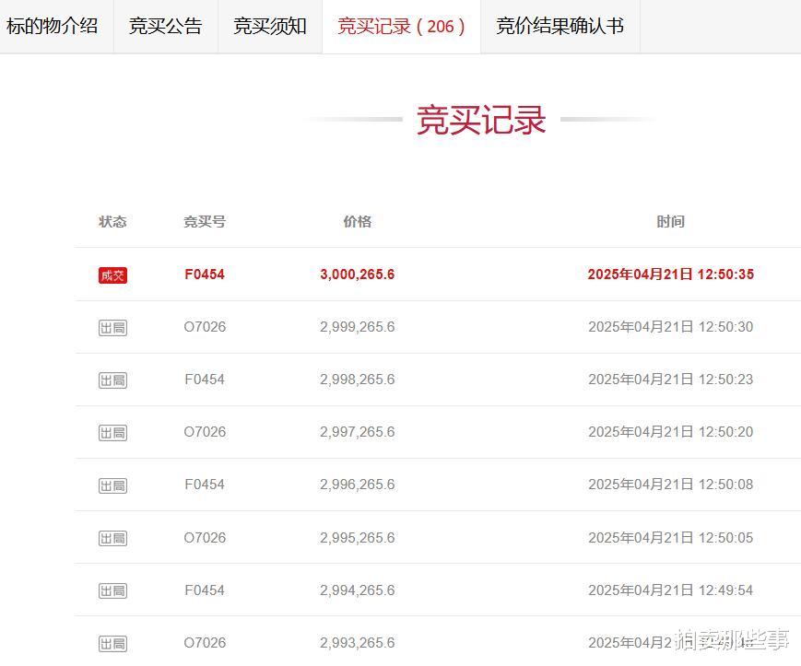Click 出局 badge in the 2,994,265.6 row

point(112,590)
